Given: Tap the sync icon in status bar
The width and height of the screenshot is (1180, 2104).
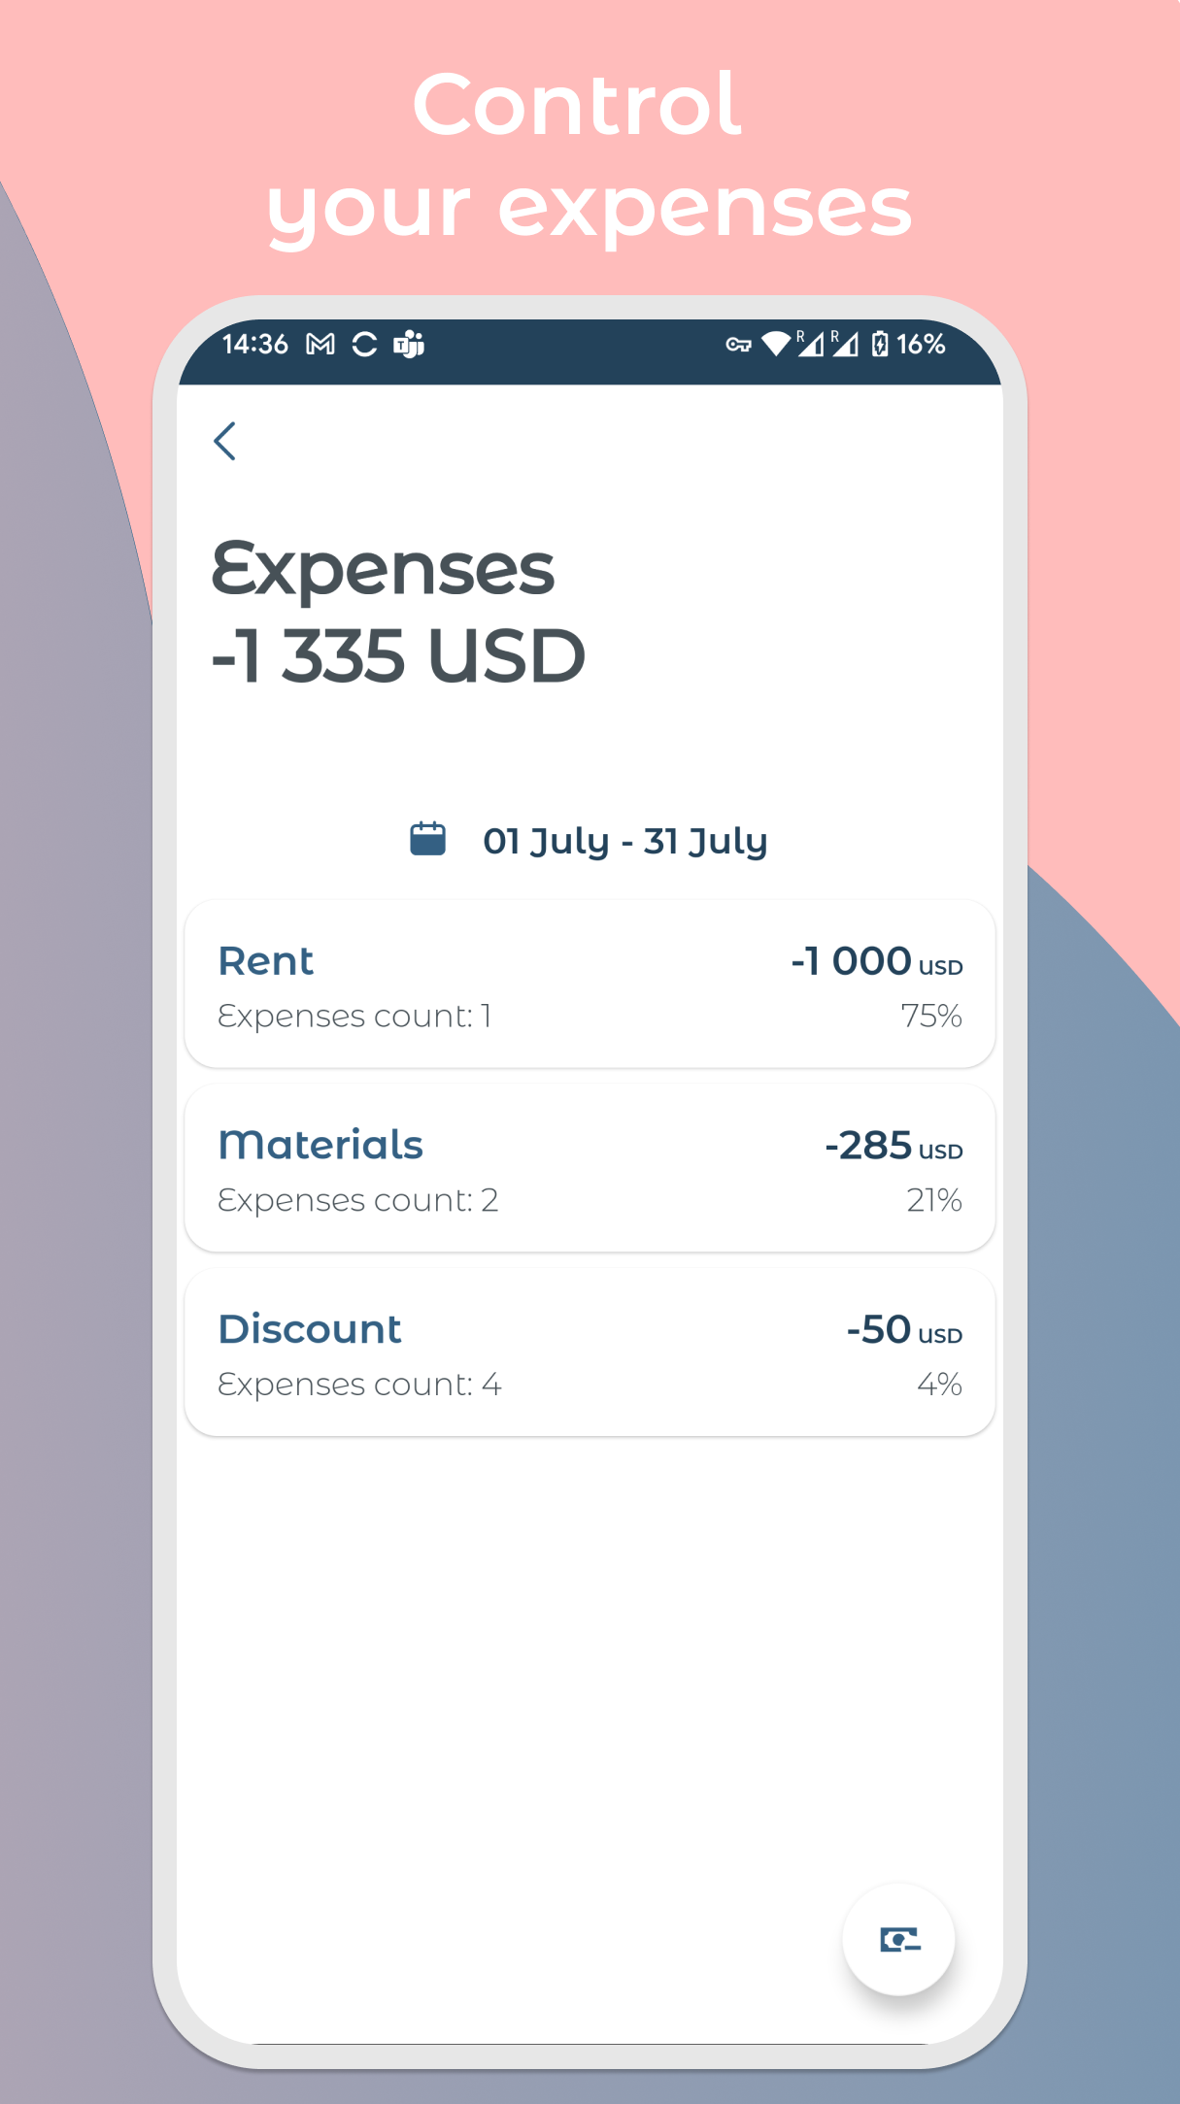Looking at the screenshot, I should tap(365, 345).
